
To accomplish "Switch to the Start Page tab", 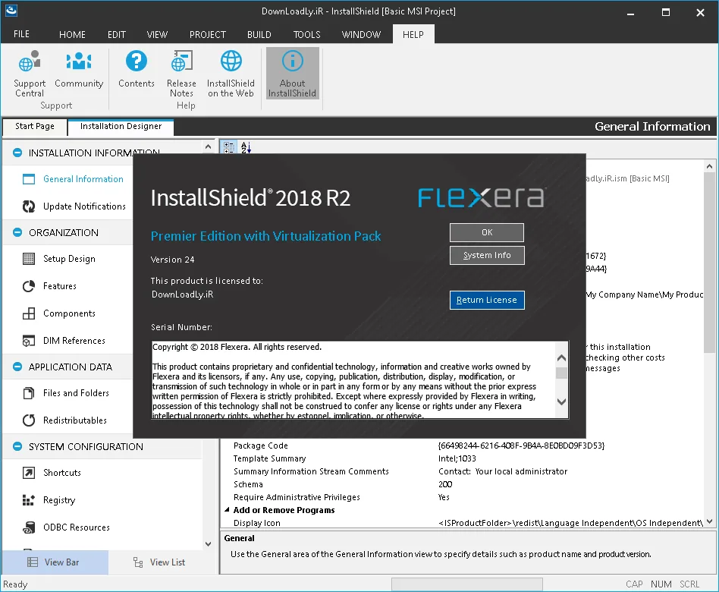I will [x=35, y=126].
